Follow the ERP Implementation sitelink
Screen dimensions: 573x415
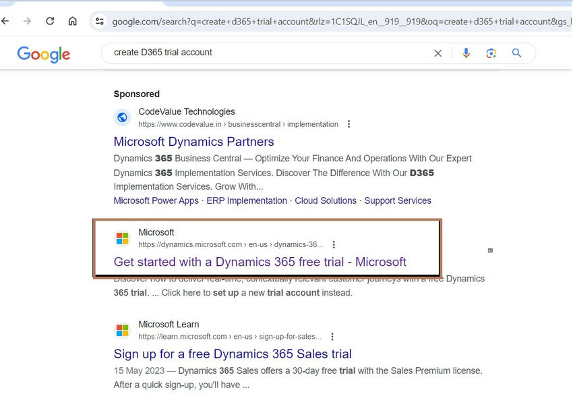(247, 200)
